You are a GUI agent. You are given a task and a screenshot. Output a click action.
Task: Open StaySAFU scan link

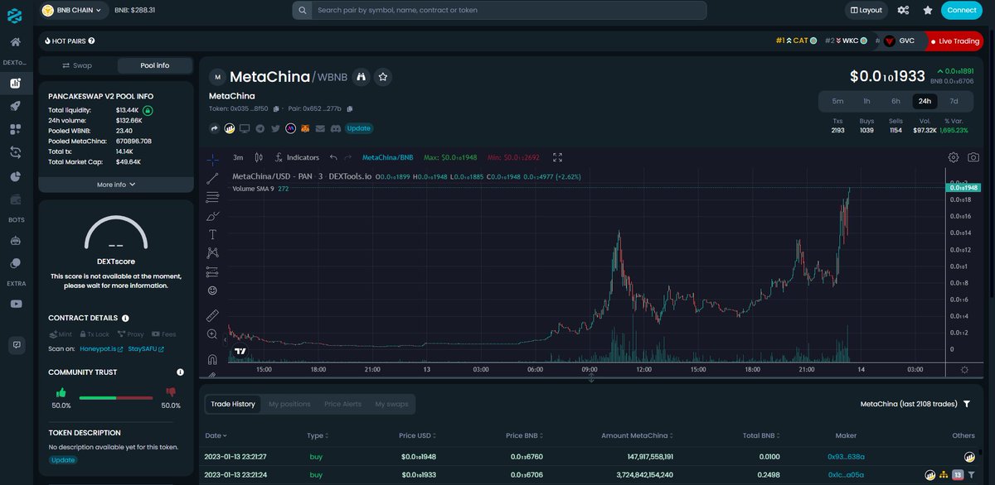(146, 348)
